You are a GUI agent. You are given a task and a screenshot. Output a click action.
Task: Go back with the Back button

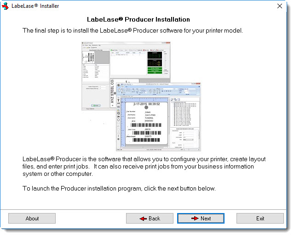[x=150, y=218]
